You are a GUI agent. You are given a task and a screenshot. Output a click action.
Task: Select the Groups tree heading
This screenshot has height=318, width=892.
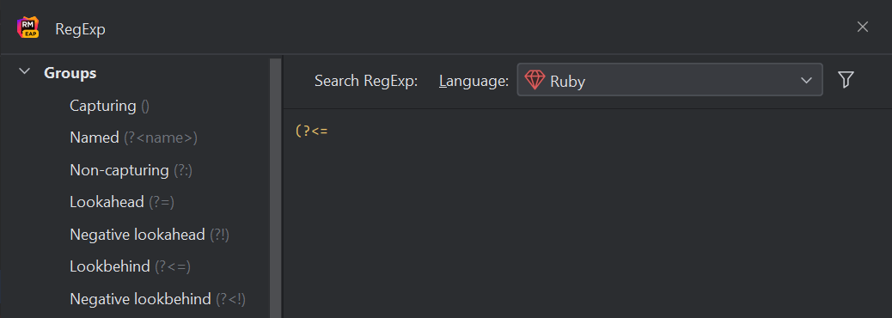click(x=70, y=73)
